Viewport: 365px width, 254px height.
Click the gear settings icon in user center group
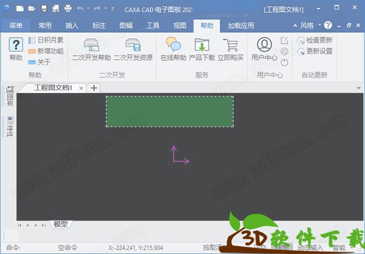pyautogui.click(x=285, y=52)
